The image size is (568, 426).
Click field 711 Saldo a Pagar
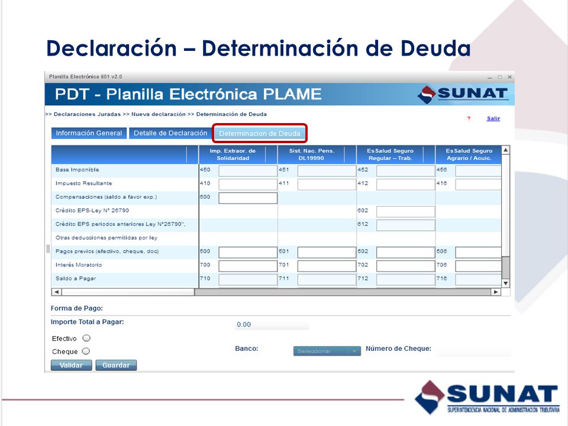[x=327, y=280]
